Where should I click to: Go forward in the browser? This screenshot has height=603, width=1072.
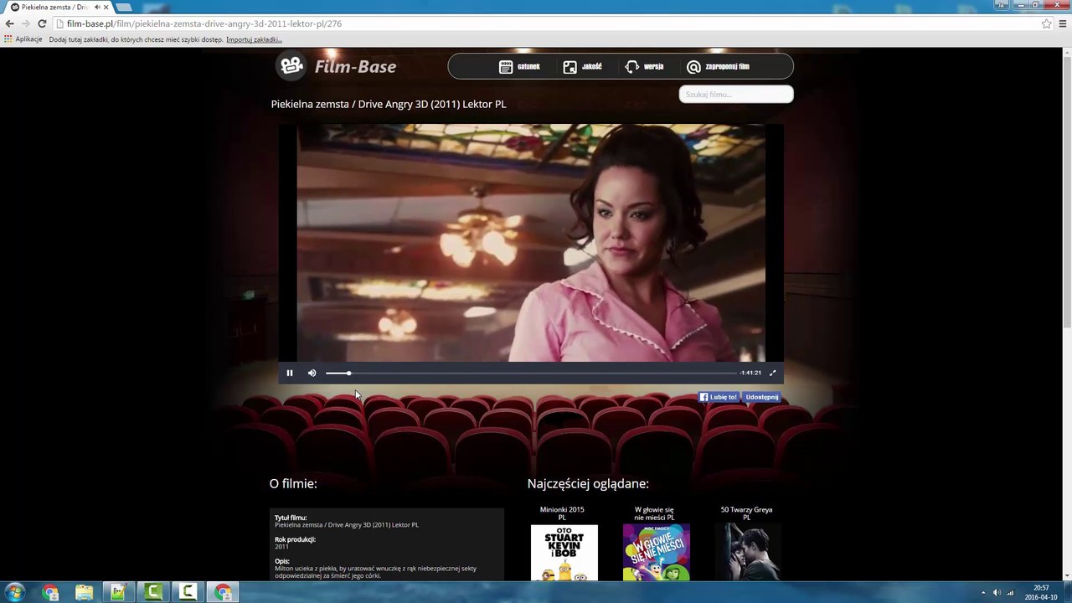click(x=25, y=23)
